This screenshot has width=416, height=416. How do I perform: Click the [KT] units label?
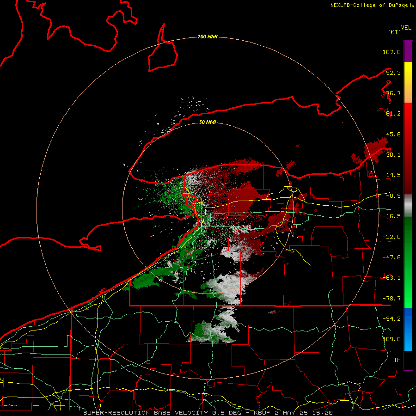coord(395,32)
